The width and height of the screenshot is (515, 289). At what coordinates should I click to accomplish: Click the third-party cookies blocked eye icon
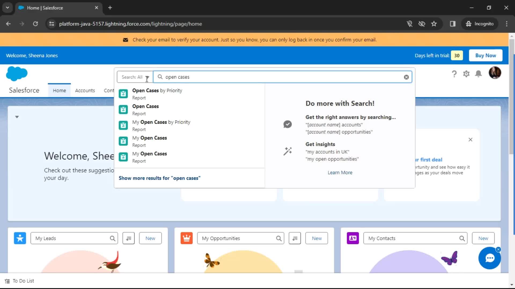click(x=422, y=24)
